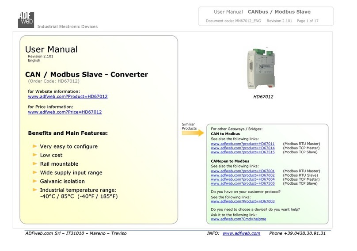The height and width of the screenshot is (251, 357).
Task: Click the 'Very easy to configure' bullet
Action: click(x=69, y=146)
